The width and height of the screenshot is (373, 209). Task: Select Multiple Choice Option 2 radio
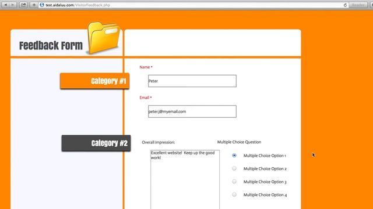[234, 168]
